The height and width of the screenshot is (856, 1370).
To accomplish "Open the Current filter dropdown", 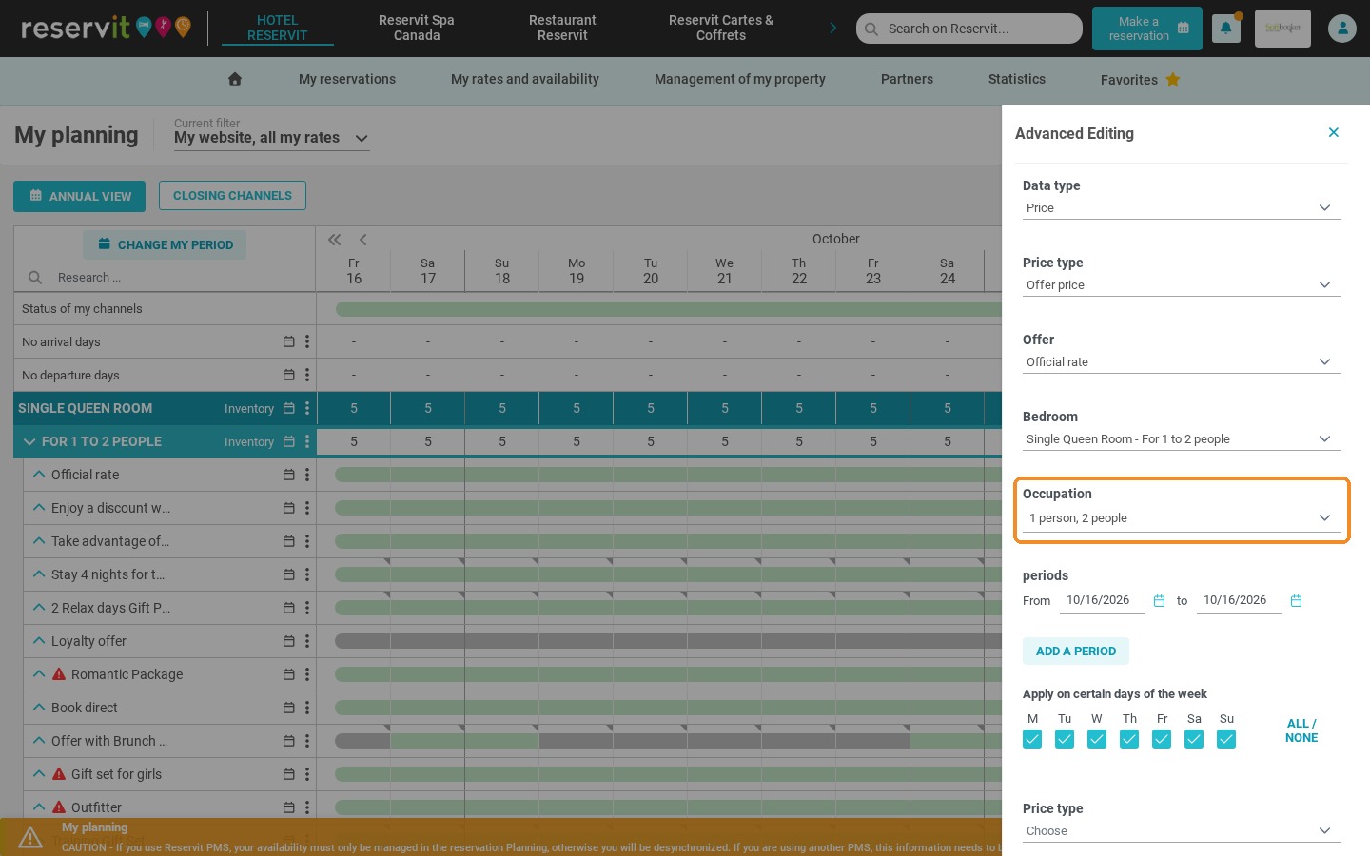I will 271,138.
